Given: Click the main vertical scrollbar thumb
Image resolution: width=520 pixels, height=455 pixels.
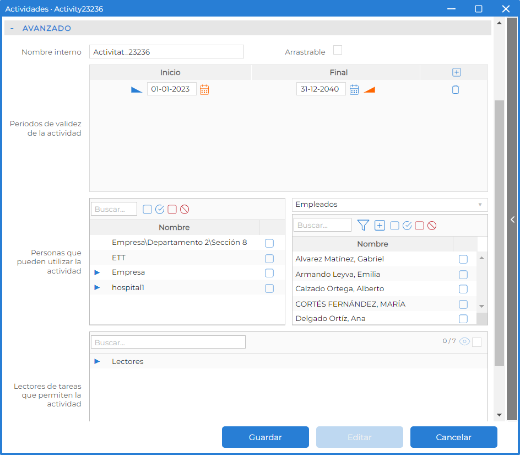Looking at the screenshot, I should pos(499,233).
